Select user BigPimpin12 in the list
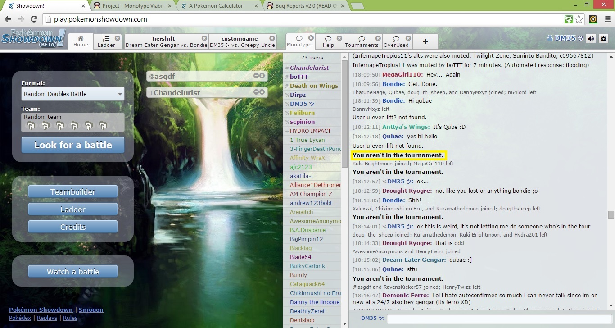 point(312,239)
